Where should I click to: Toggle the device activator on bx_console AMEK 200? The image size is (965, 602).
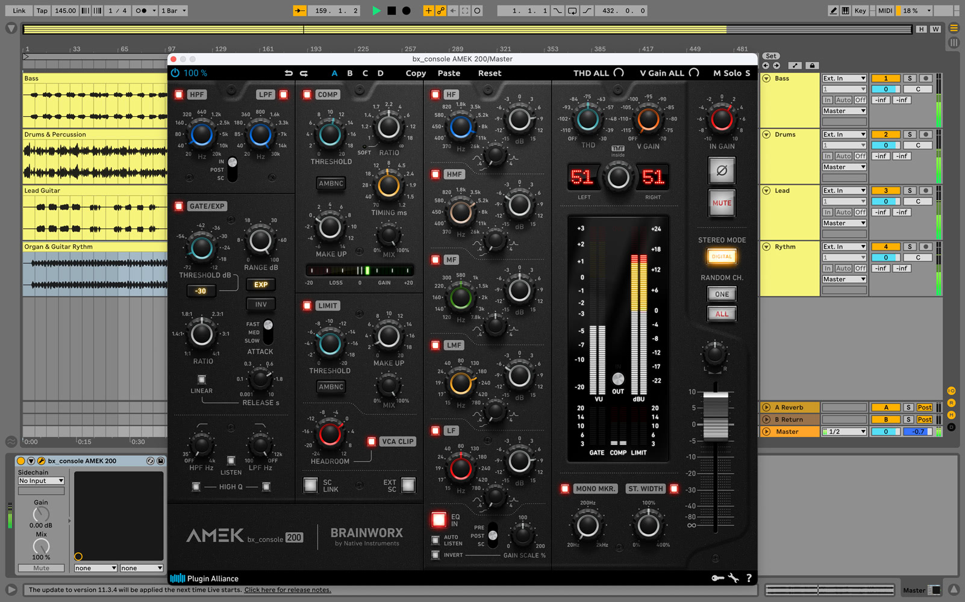(20, 461)
